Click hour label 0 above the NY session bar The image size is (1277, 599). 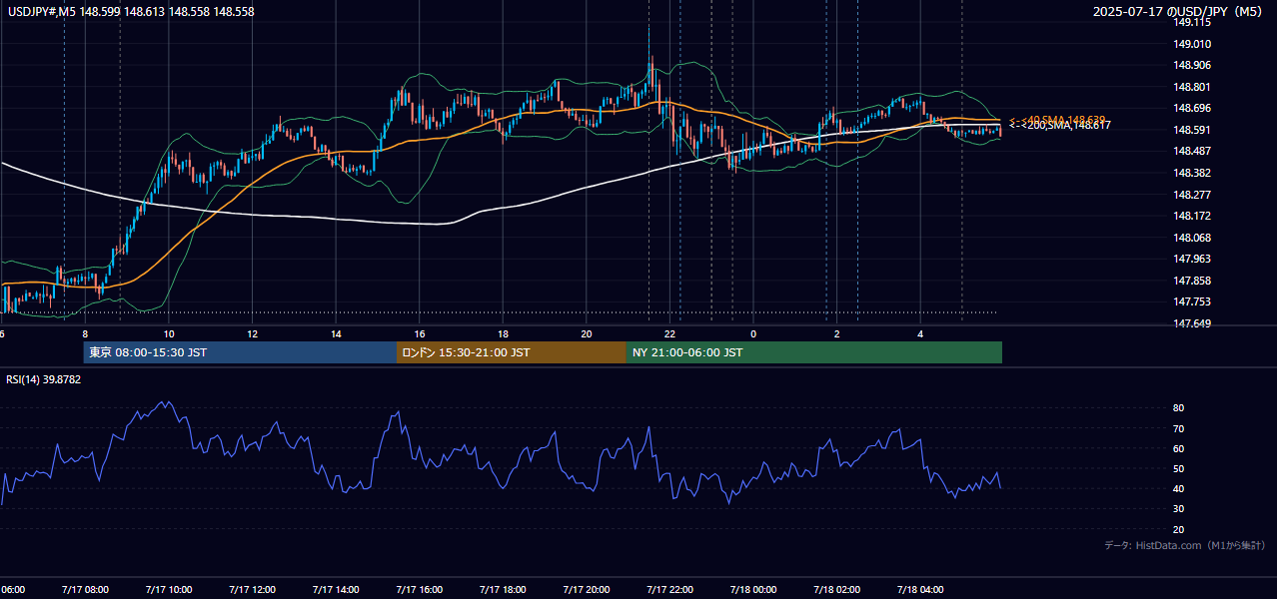click(753, 333)
